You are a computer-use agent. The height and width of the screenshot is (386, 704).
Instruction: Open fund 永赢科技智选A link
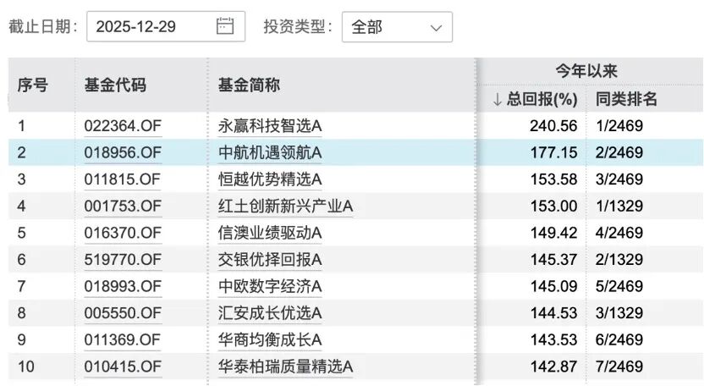click(x=271, y=126)
